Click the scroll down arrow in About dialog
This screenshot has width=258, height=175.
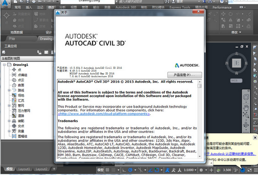(x=199, y=156)
